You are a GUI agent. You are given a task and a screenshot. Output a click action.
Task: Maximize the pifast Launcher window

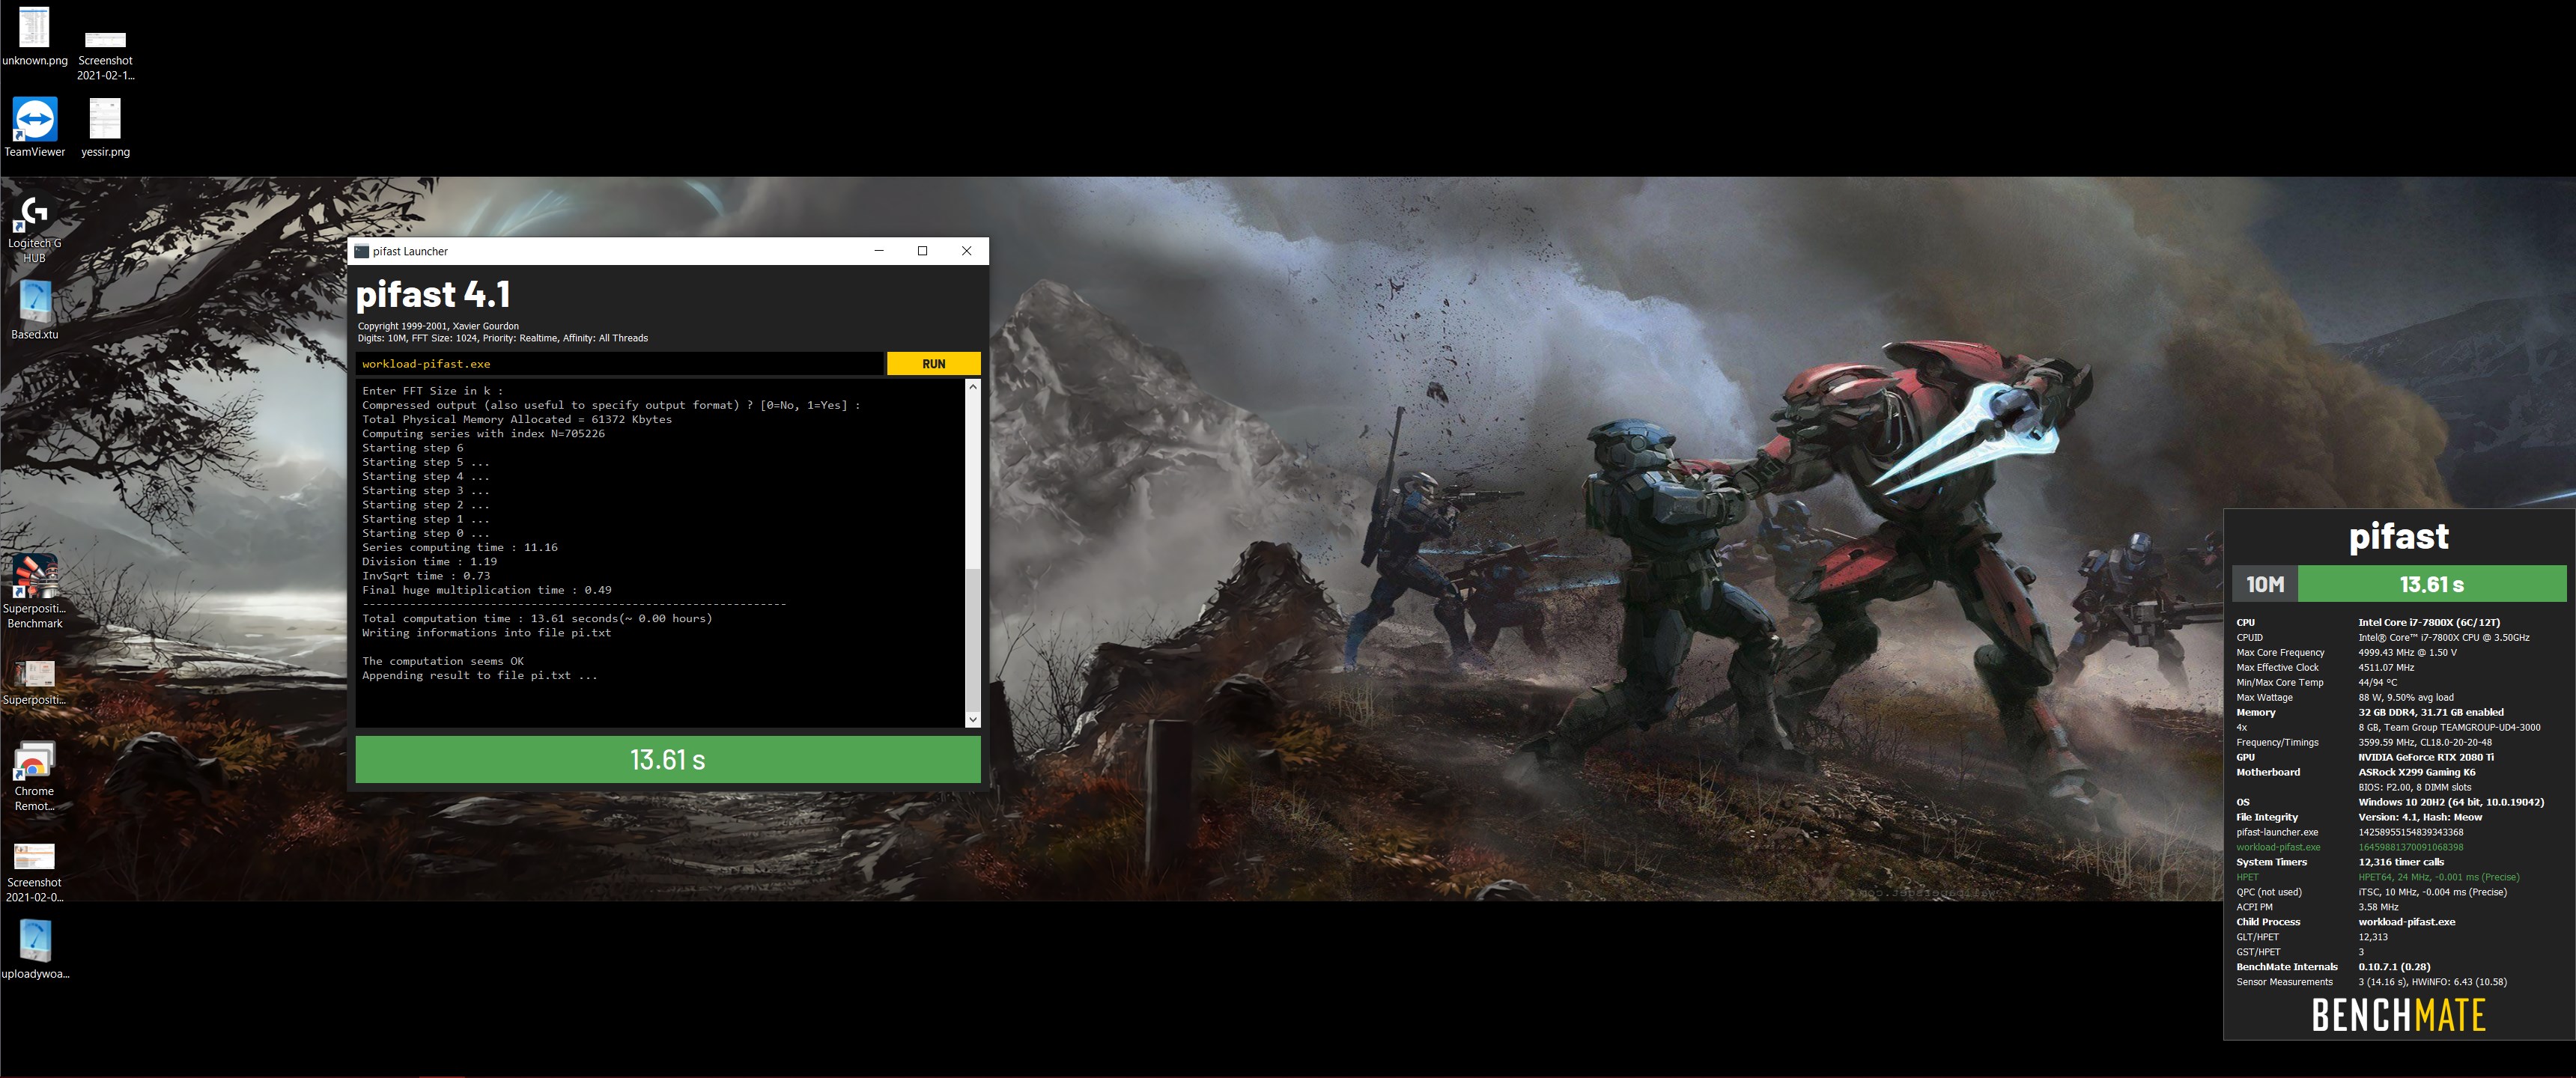tap(922, 251)
